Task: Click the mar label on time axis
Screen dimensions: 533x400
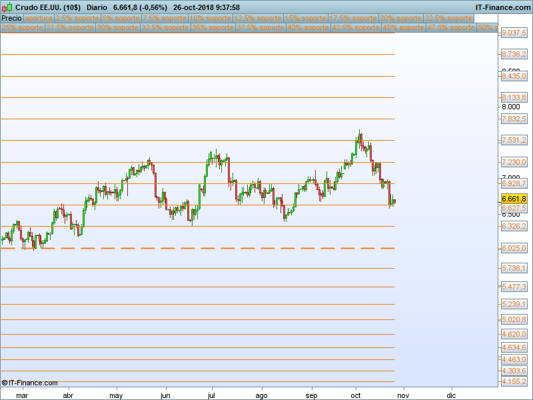Action: [22, 395]
